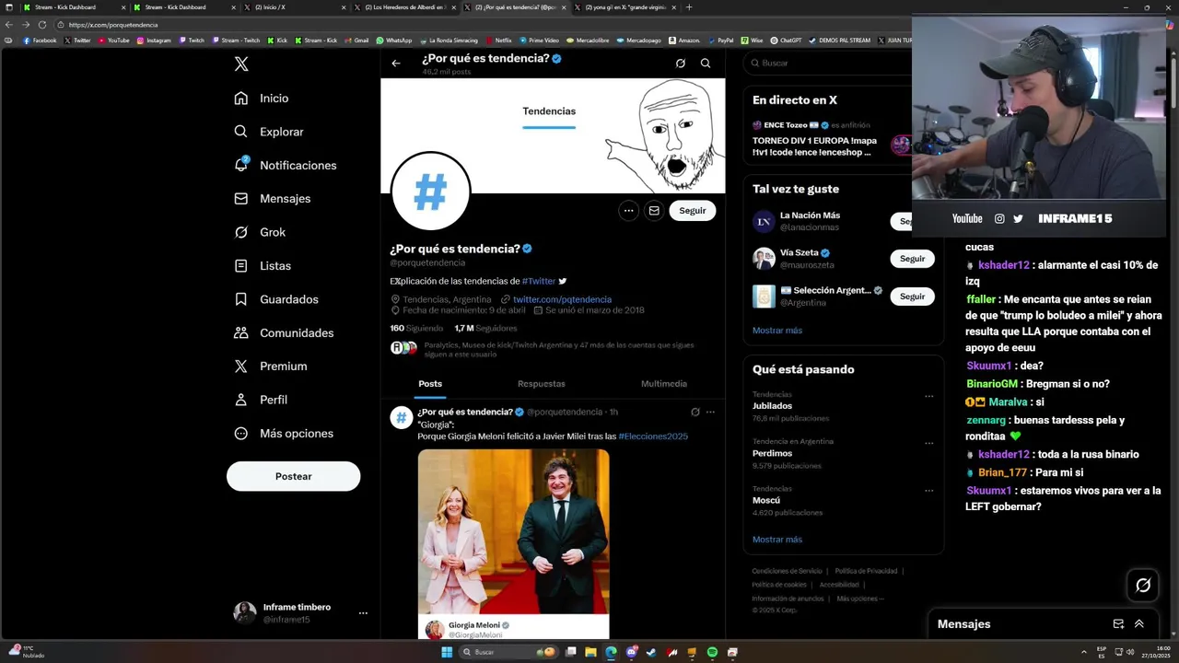The height and width of the screenshot is (663, 1179).
Task: Follow ¿Por qué es tendencia? with Seguir
Action: coord(693,211)
